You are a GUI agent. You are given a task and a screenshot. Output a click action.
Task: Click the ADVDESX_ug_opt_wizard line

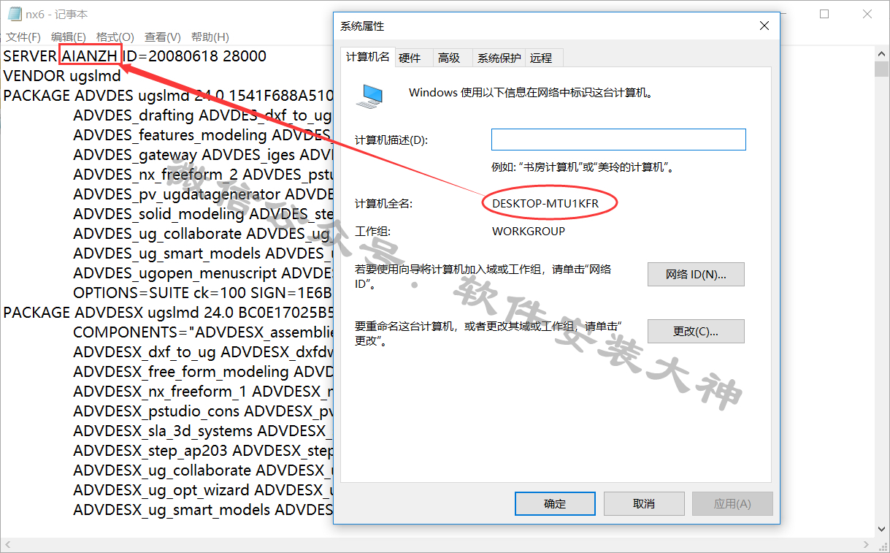(203, 490)
